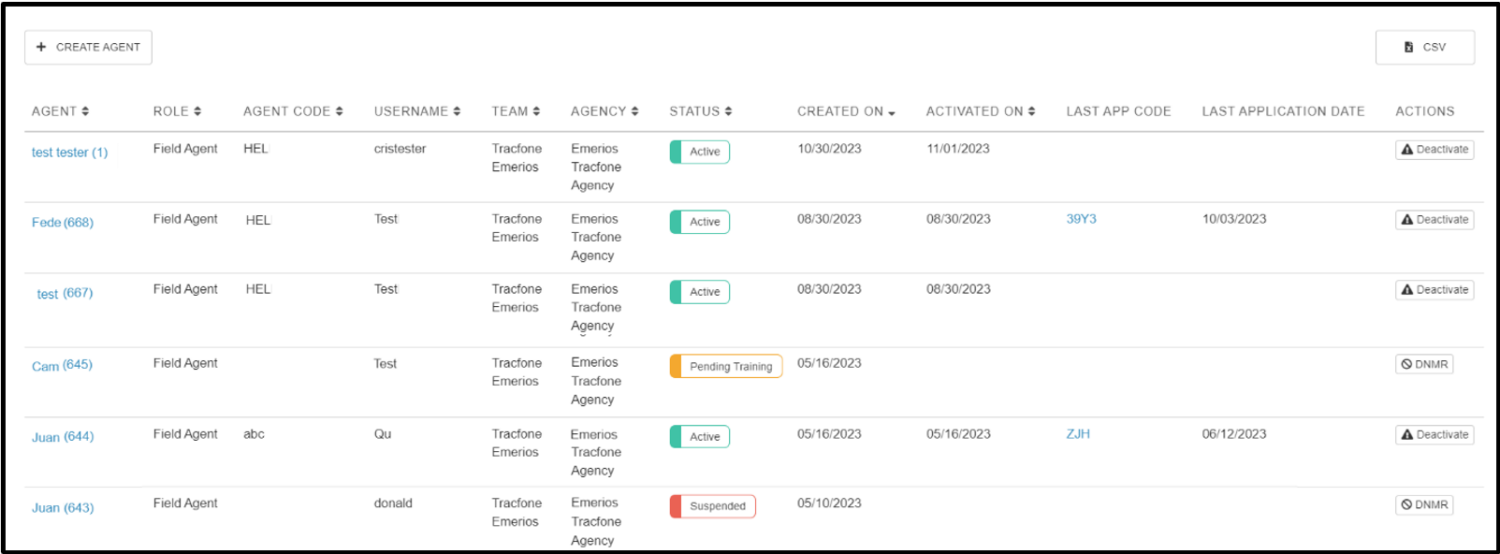Open the test tester (1) agent link
This screenshot has height=554, width=1500.
click(x=70, y=153)
